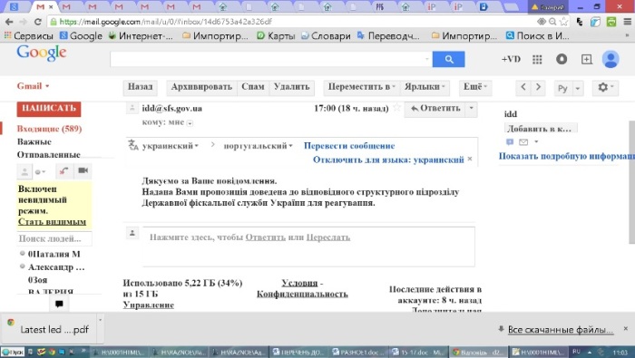Click НАПИСАТЬ compose button
Screen dimensions: 635x358
click(x=49, y=109)
